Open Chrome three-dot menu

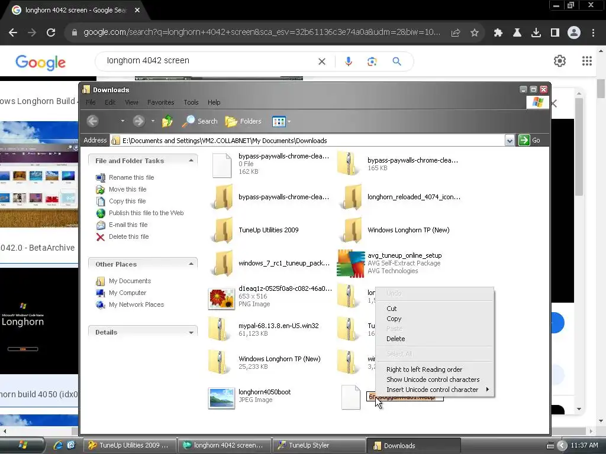tap(593, 33)
